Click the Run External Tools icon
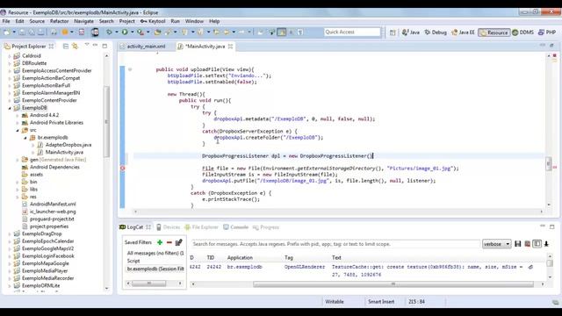The image size is (562, 316). (140, 32)
